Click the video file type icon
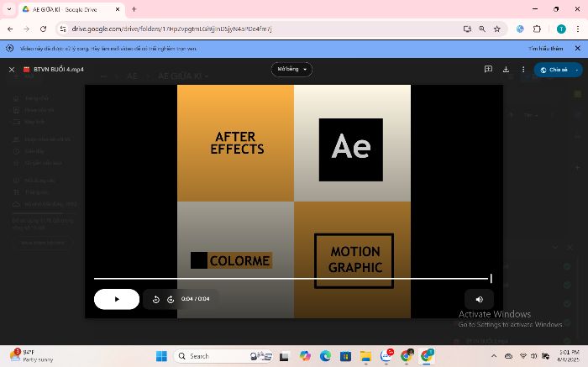Image resolution: width=588 pixels, height=367 pixels. (26, 70)
